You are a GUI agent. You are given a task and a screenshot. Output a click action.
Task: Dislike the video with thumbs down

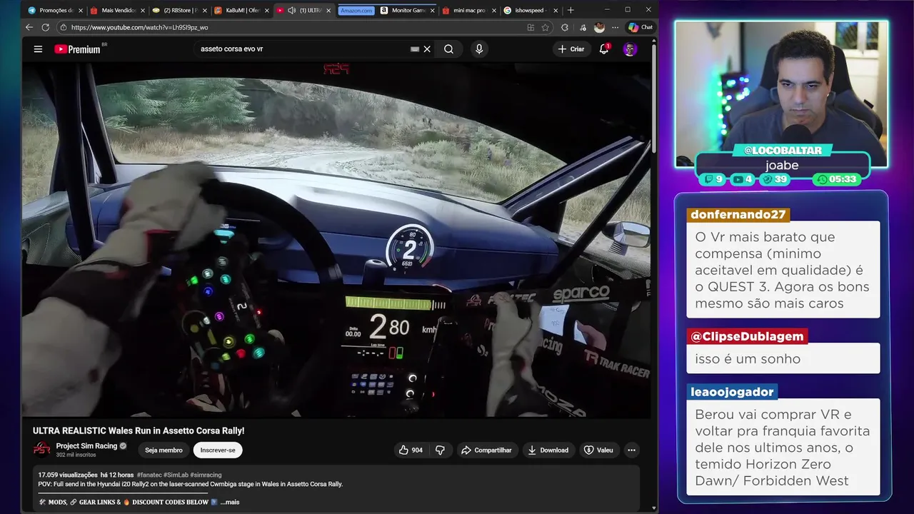[x=440, y=450]
